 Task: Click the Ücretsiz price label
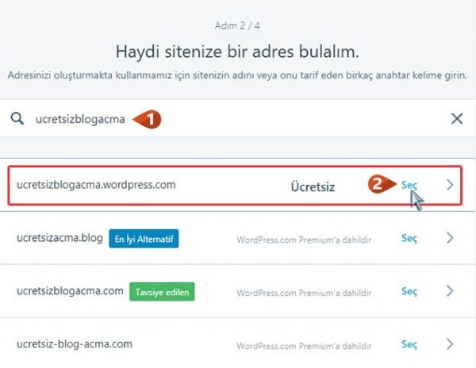tap(313, 186)
